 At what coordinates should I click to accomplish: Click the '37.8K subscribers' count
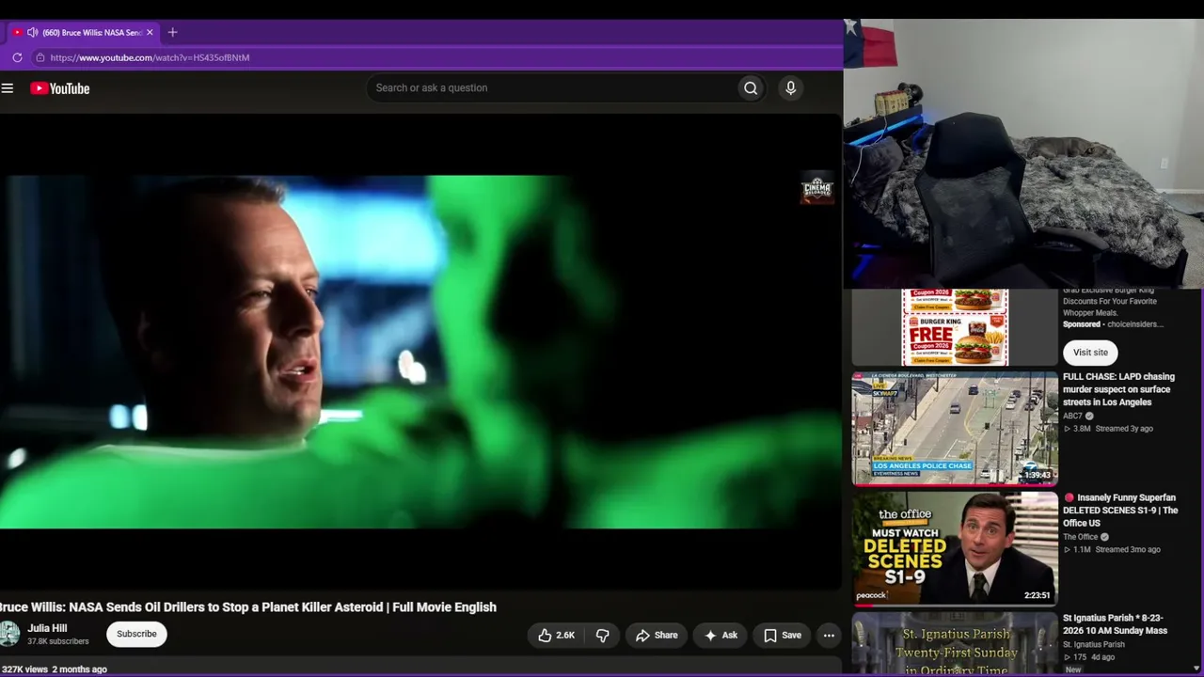click(58, 641)
